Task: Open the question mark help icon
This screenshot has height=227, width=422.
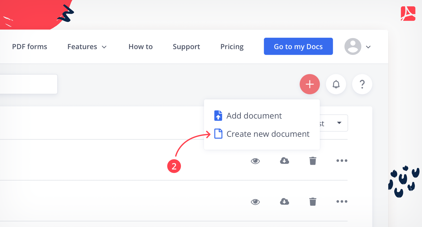Action: coord(362,84)
